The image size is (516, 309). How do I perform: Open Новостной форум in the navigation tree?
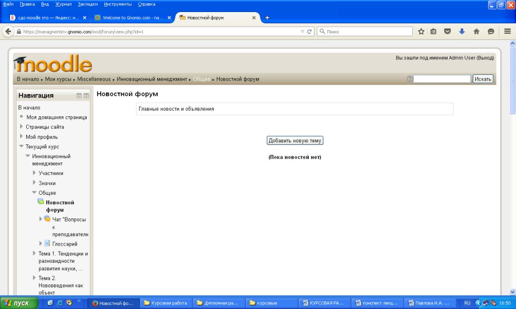pyautogui.click(x=60, y=206)
